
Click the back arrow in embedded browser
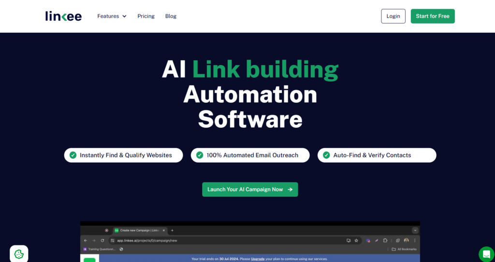coord(86,240)
